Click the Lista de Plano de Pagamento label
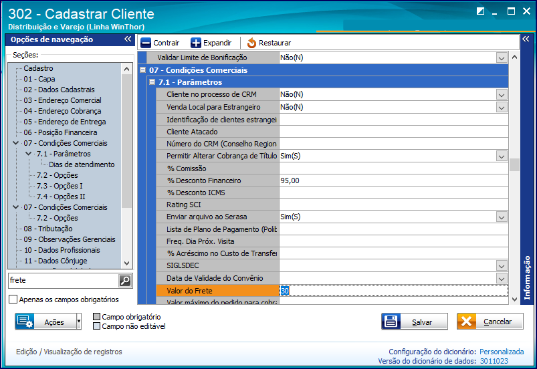The image size is (537, 369). coord(221,229)
